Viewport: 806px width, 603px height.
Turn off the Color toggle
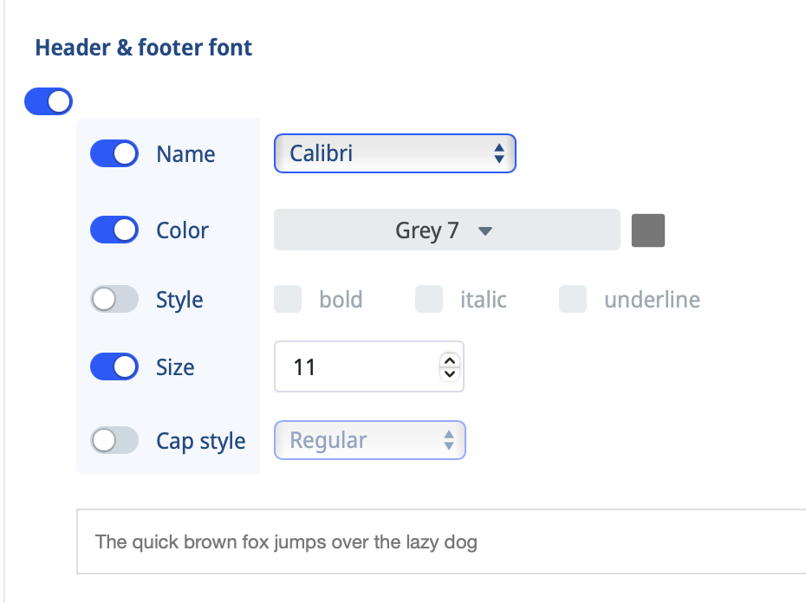[x=114, y=230]
